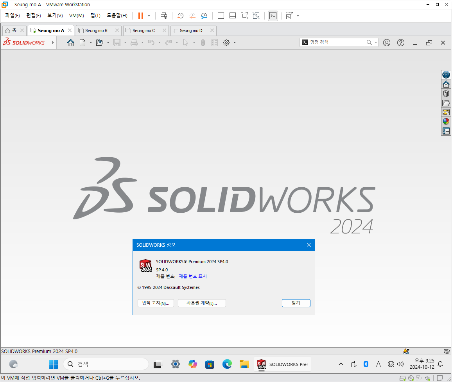Click the search magnifier in command search box

tap(369, 42)
